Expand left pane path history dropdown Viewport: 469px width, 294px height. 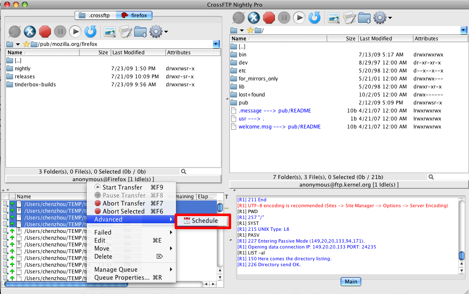[216, 44]
